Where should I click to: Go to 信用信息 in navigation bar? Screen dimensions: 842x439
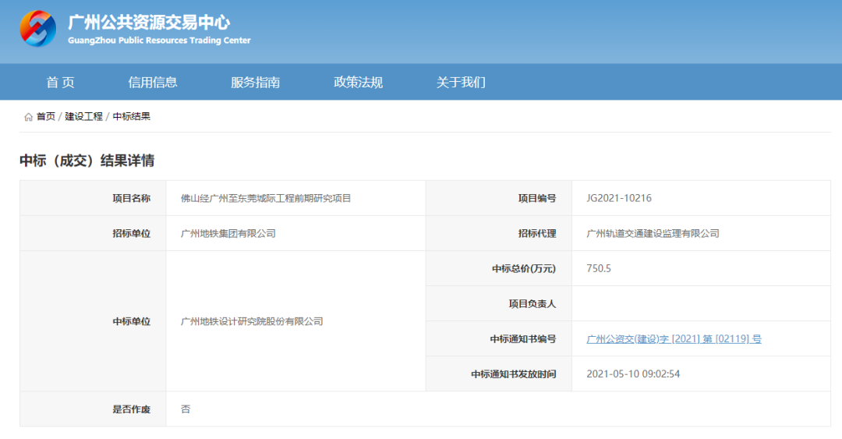153,82
